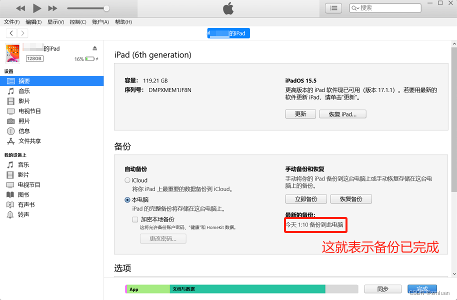
Task: Open the 文件(F) menu
Action: coord(11,22)
